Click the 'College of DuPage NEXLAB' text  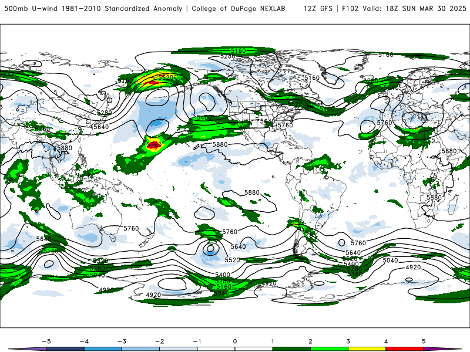(x=239, y=9)
